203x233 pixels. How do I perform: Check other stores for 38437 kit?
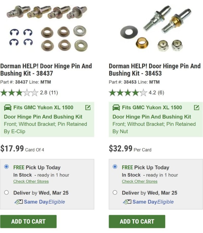(x=31, y=181)
